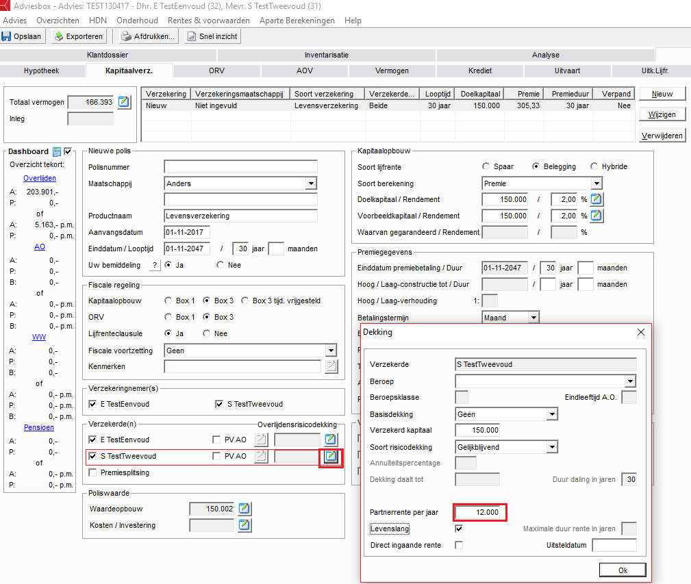Close the Dekking dialog
Image resolution: width=691 pixels, height=584 pixels.
(x=641, y=332)
